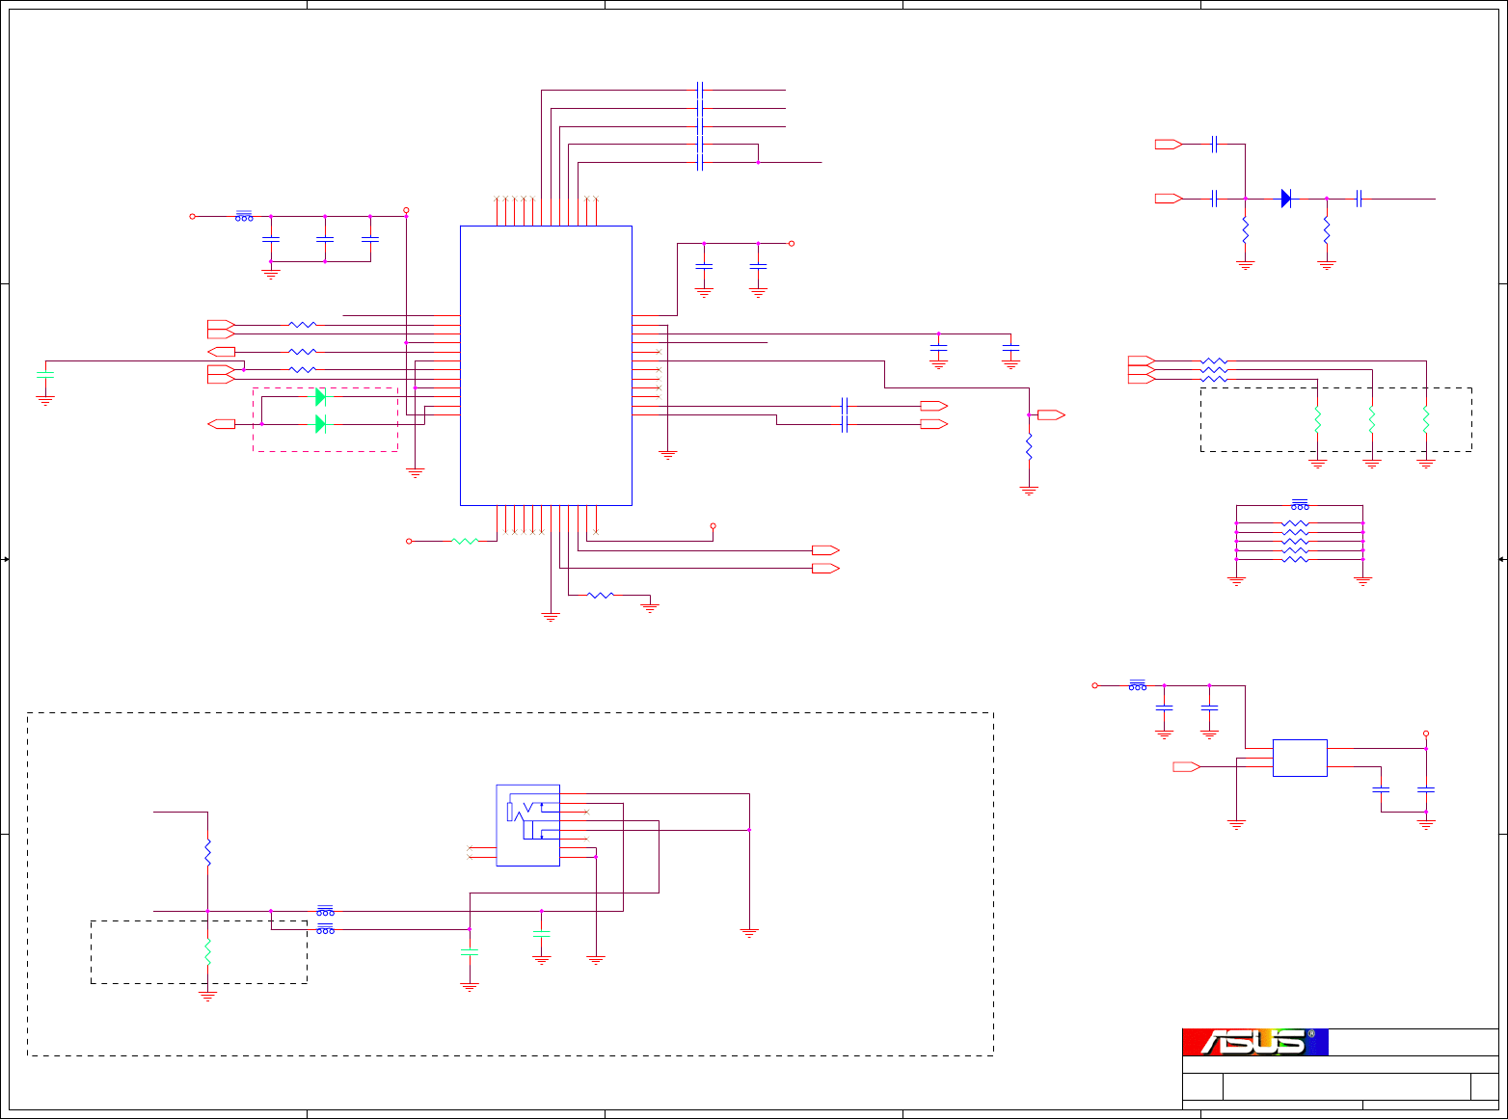Screen dimensions: 1508x1120
Task: Select the green capacitor nearest the jack's ground
Action: click(x=542, y=934)
